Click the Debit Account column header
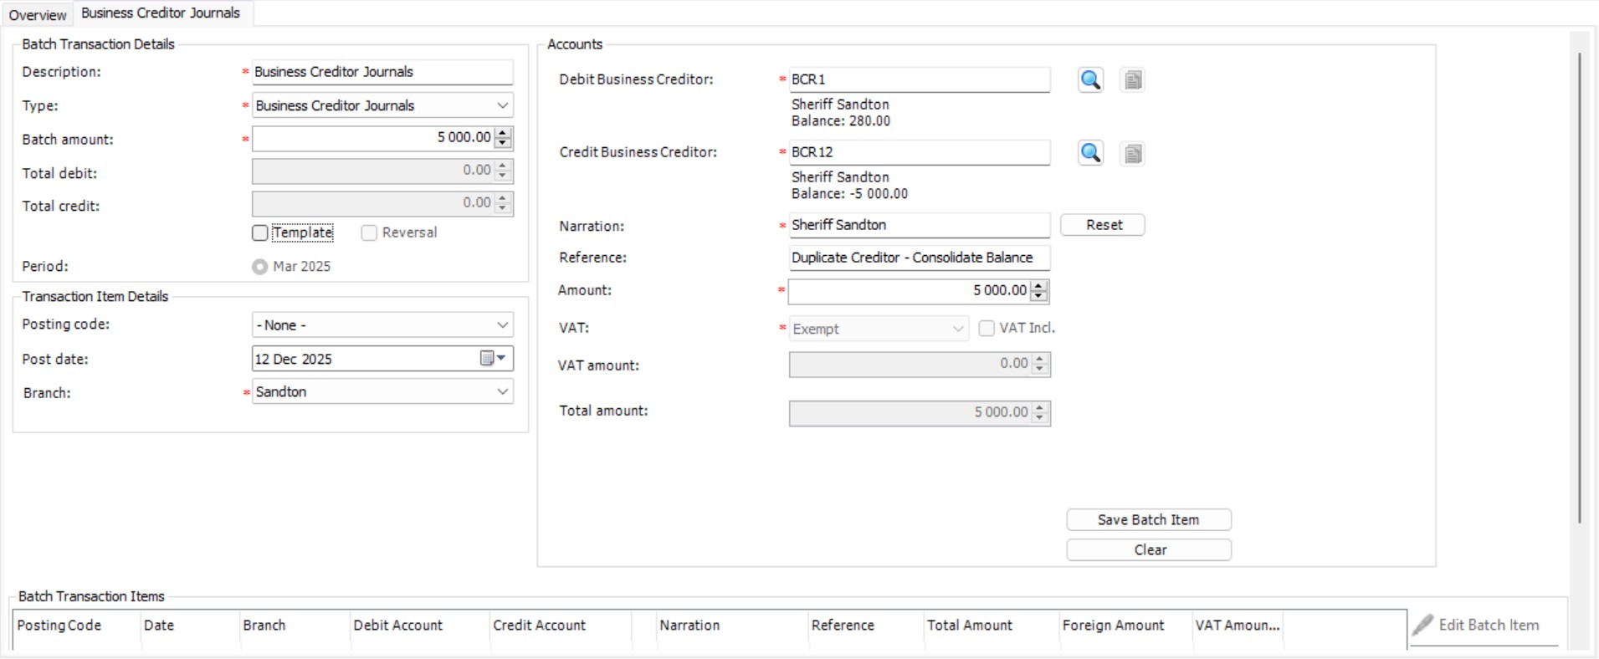 [x=420, y=626]
